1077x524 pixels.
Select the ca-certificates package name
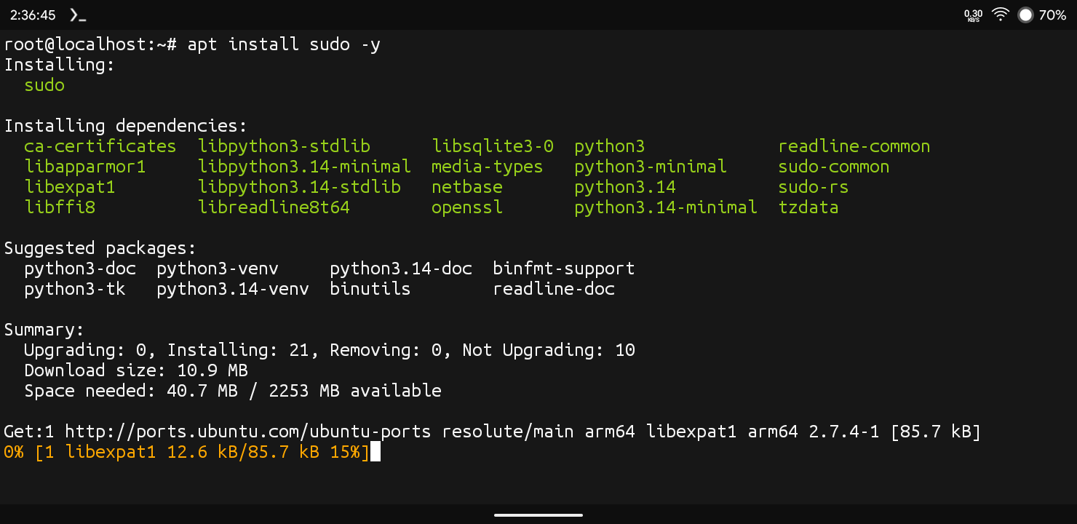pos(100,146)
